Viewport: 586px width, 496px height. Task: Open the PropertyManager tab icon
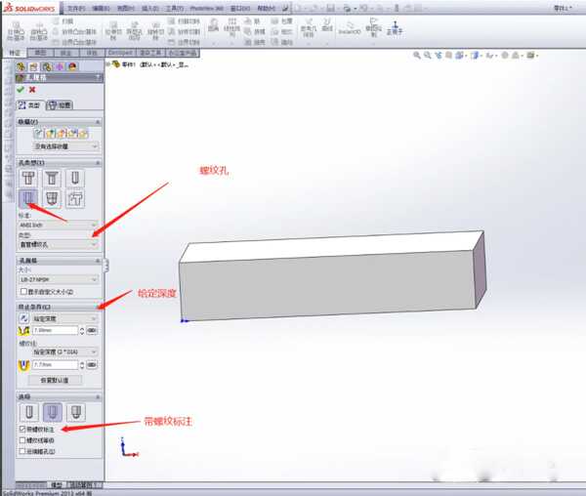pyautogui.click(x=33, y=66)
